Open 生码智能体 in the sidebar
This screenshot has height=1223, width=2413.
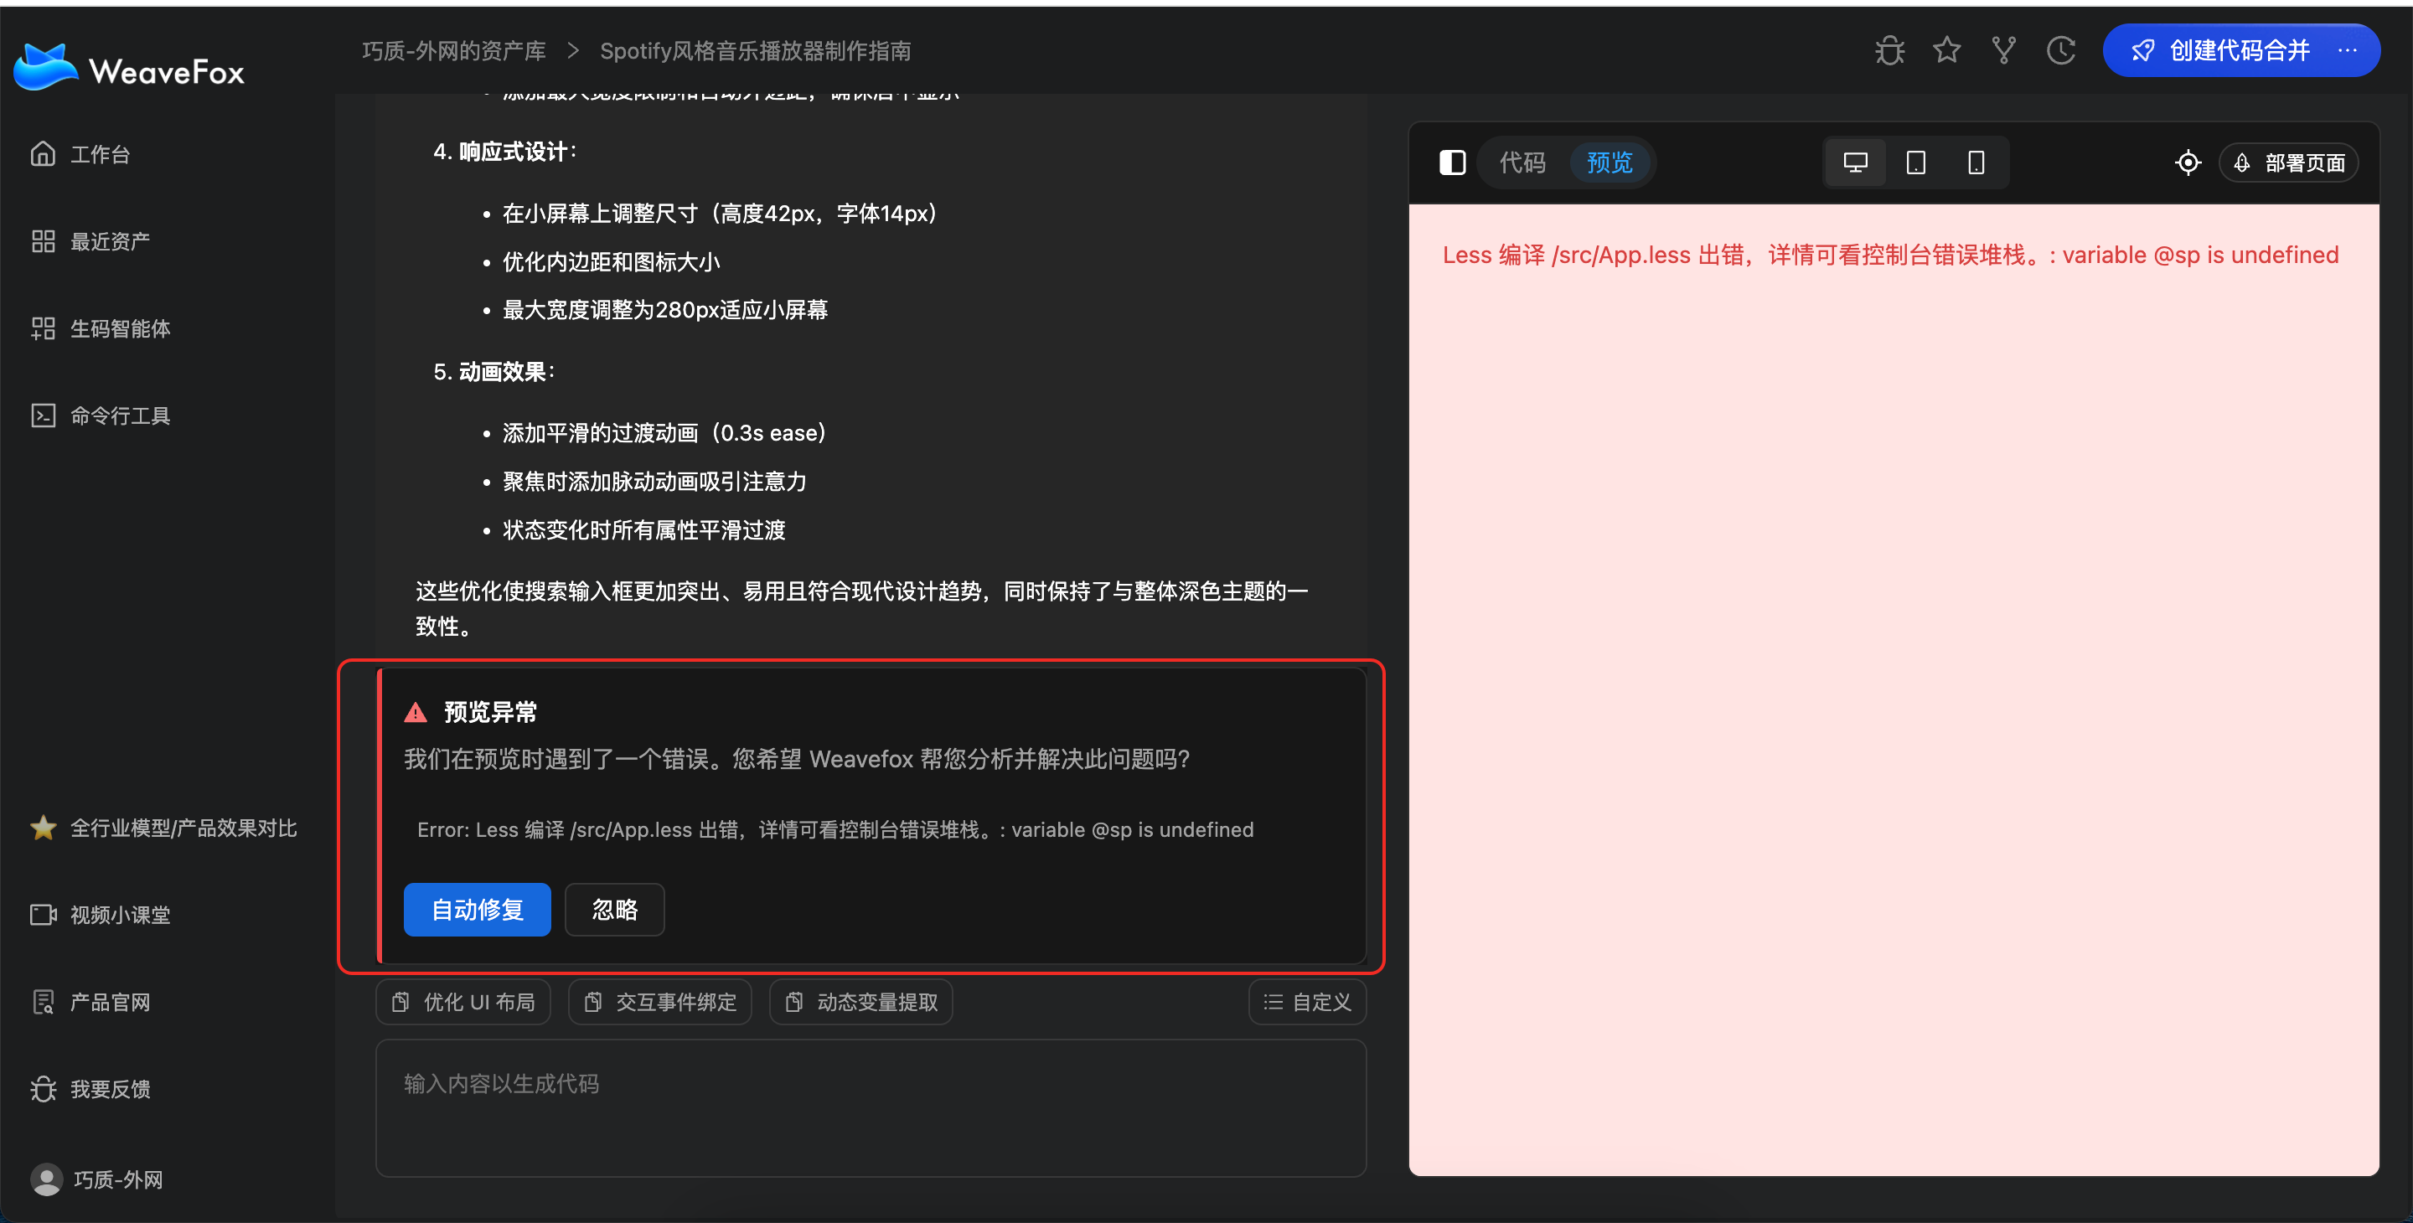point(119,328)
